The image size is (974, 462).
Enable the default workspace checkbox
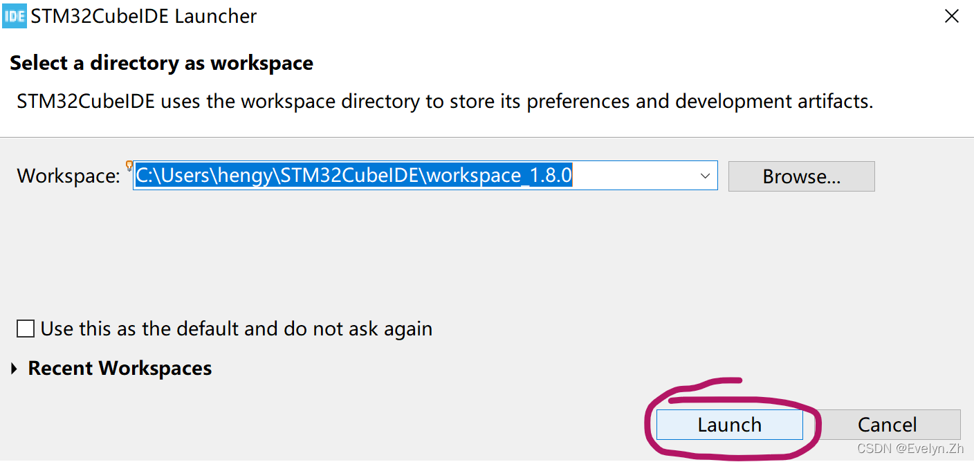click(26, 329)
